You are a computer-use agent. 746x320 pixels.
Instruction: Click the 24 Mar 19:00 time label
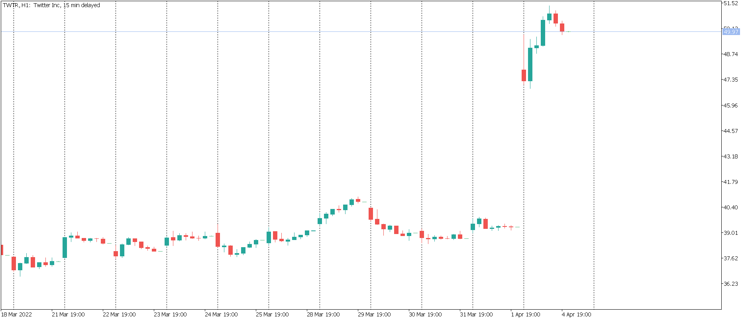pos(221,314)
